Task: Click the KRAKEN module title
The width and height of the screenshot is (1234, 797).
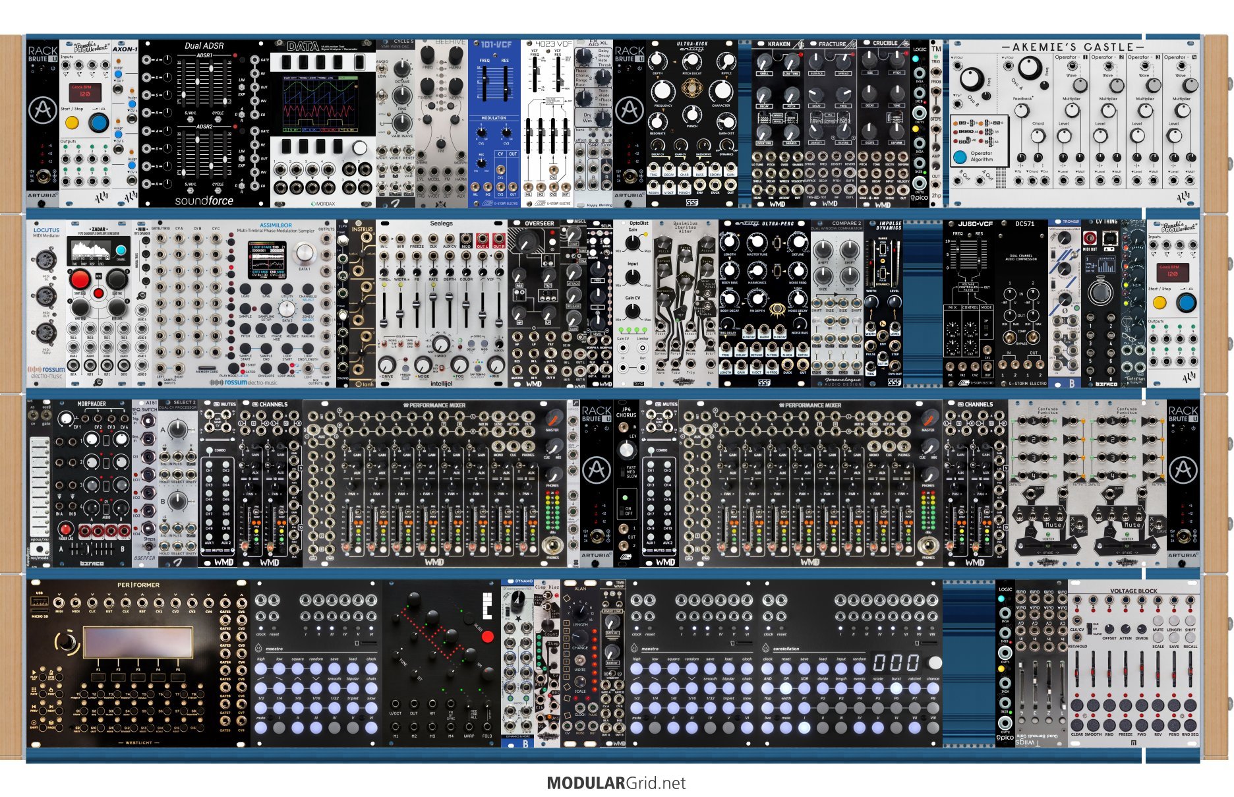Action: [x=779, y=44]
